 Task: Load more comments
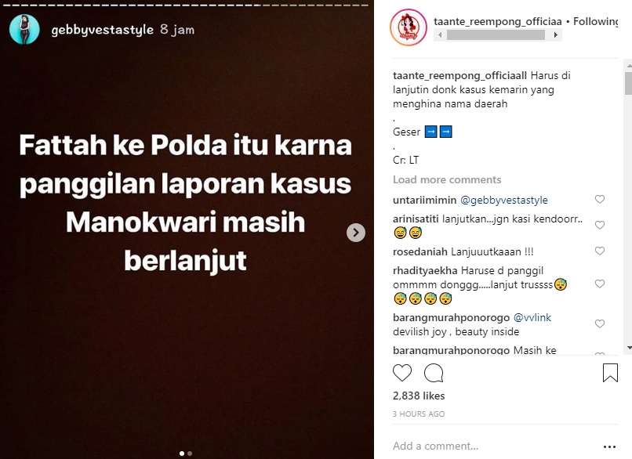tap(447, 179)
